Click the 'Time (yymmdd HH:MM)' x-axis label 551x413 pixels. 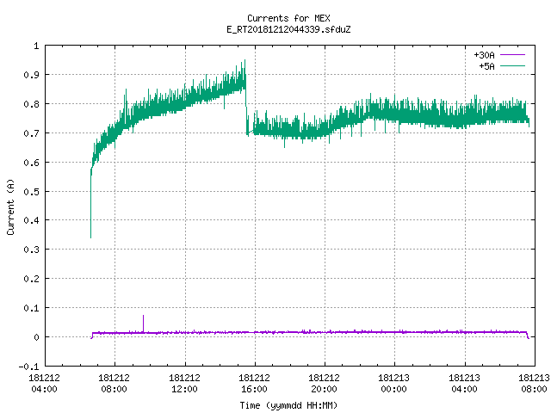288,405
